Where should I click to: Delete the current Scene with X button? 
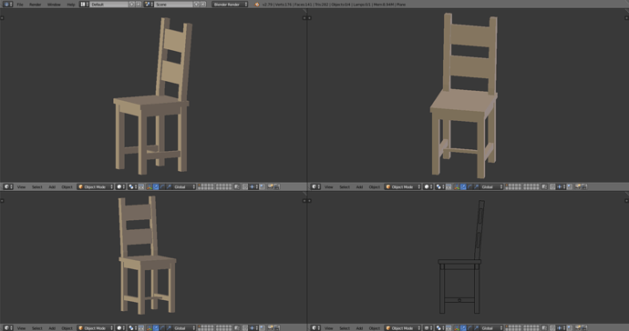[203, 4]
